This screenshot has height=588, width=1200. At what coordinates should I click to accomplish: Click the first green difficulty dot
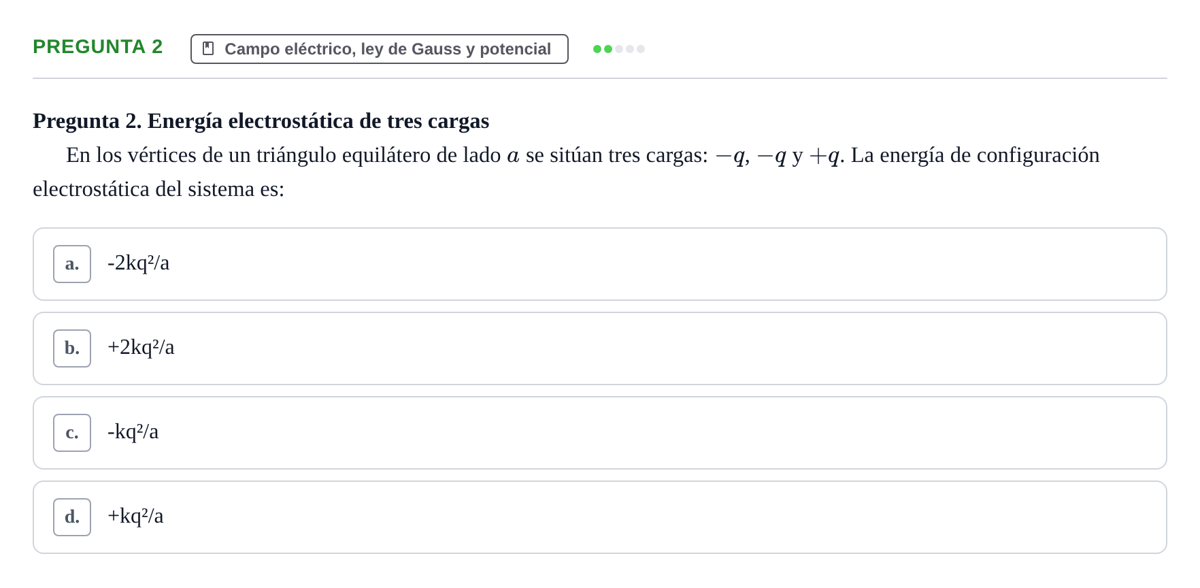point(597,49)
